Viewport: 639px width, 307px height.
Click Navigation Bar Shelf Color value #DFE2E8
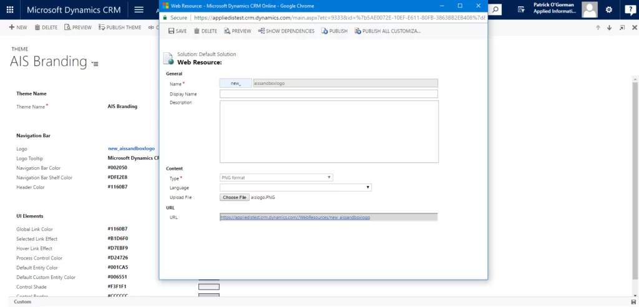pyautogui.click(x=117, y=178)
